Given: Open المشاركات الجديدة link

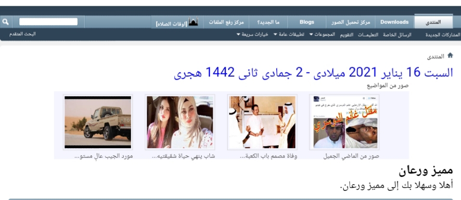Looking at the screenshot, I should point(443,35).
